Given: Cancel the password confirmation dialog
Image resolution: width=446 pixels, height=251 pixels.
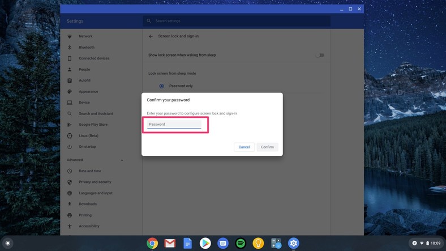Looking at the screenshot, I should coord(244,147).
